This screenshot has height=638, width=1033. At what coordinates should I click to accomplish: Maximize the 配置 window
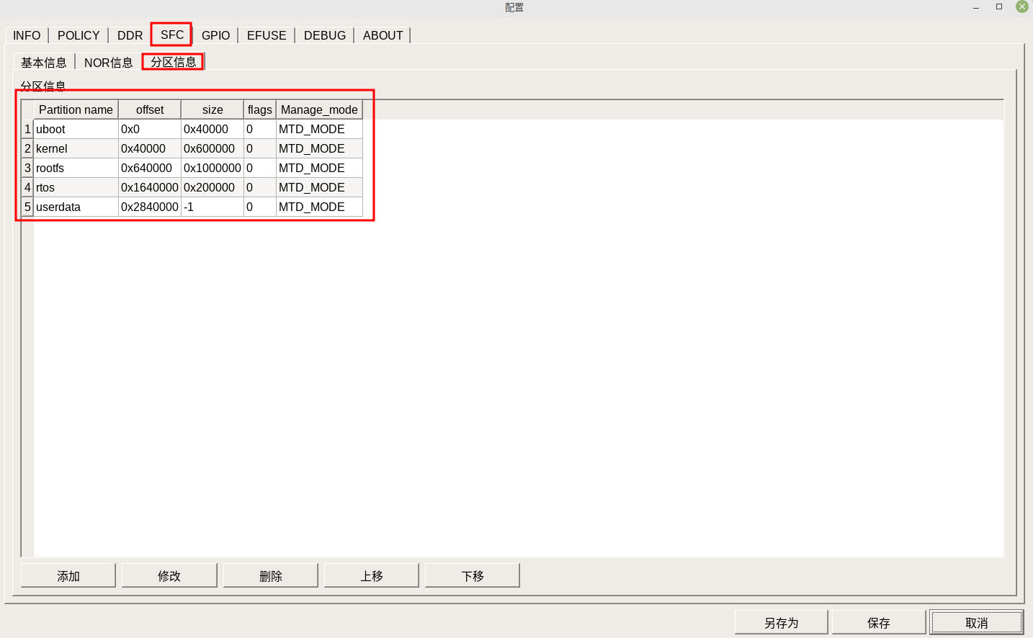tap(999, 6)
